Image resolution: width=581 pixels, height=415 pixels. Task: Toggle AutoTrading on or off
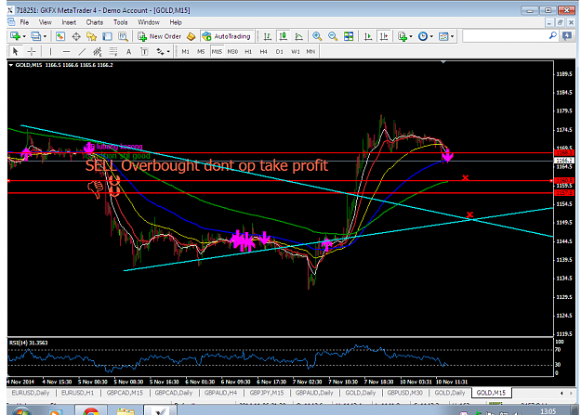(x=227, y=36)
